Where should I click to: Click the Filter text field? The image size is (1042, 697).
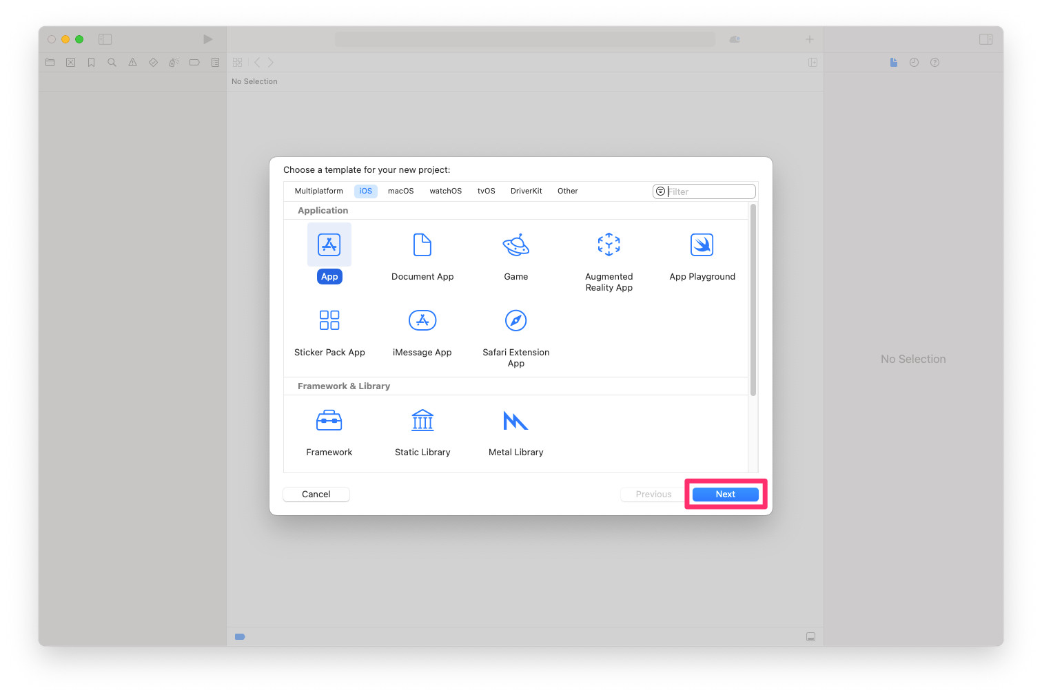704,191
